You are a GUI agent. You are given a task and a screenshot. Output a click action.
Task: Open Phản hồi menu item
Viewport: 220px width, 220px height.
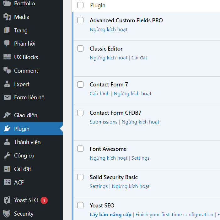tap(31, 44)
